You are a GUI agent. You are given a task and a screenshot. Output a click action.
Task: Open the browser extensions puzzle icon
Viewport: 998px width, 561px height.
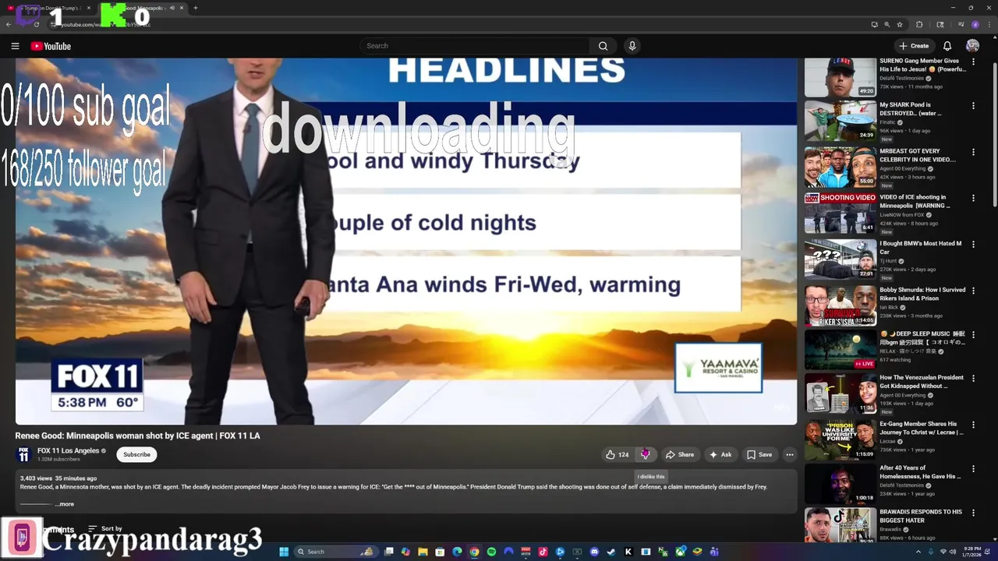coord(919,24)
